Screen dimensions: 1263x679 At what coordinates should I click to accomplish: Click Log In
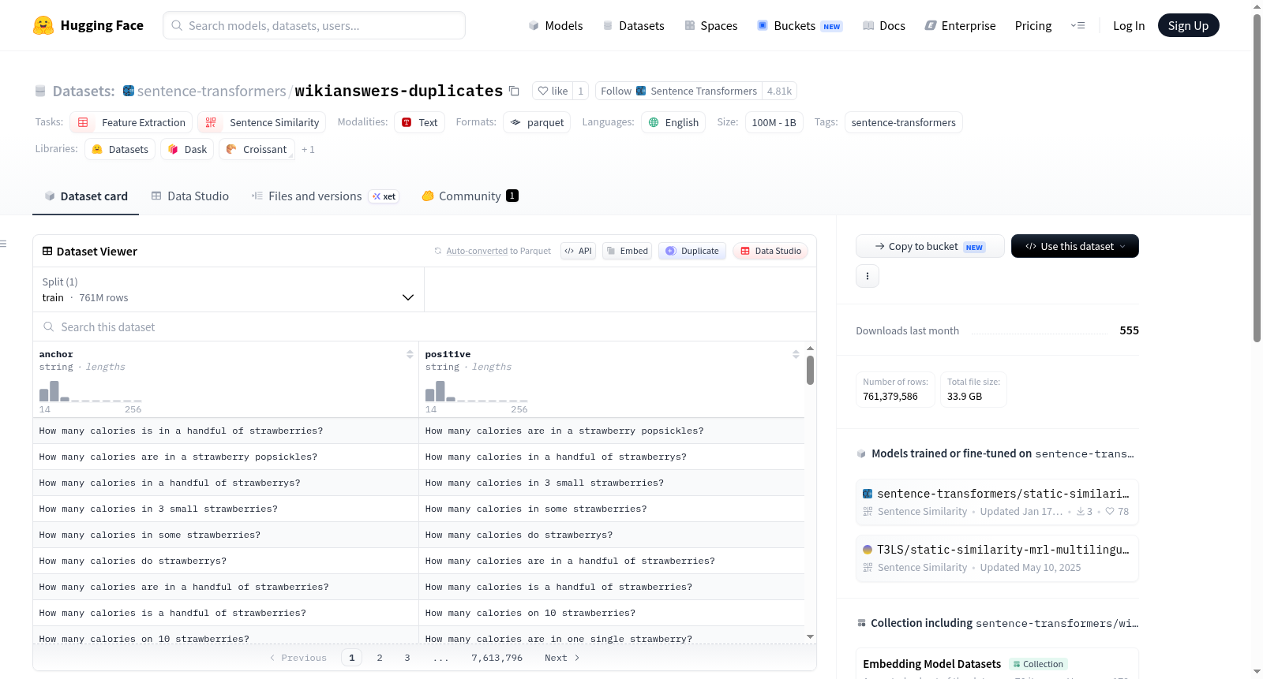click(1129, 26)
